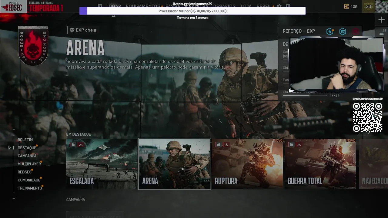Open the settings gear in top bar
Image resolution: width=388 pixels, height=218 pixels.
pos(279,6)
